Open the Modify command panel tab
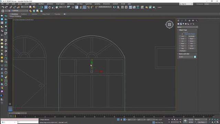This screenshot has width=220, height=124. pyautogui.click(x=182, y=21)
